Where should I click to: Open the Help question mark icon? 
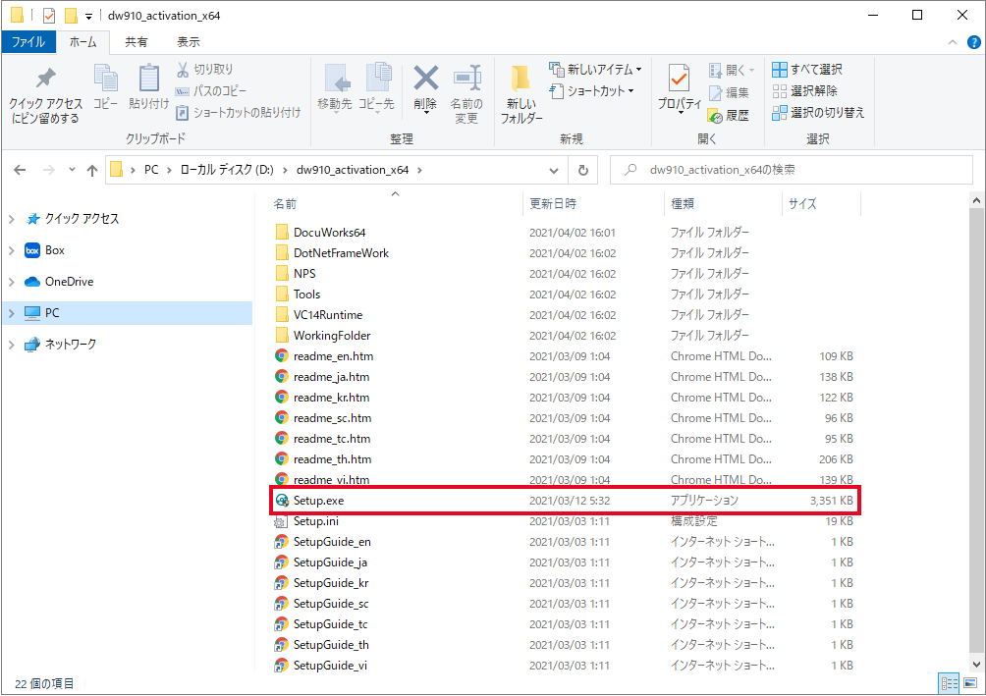[973, 43]
